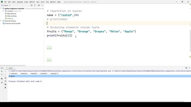Image resolution: width=191 pixels, height=107 pixels.
Task: Minimize the PyCharm window
Action: pyautogui.click(x=176, y=2)
